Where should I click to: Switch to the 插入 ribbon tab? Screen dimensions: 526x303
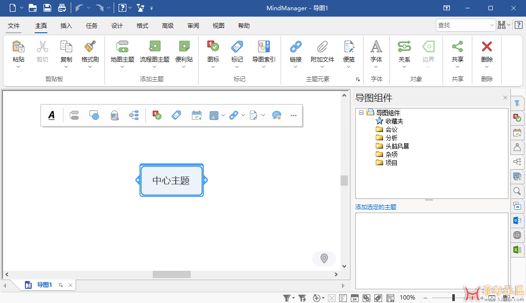(x=66, y=25)
